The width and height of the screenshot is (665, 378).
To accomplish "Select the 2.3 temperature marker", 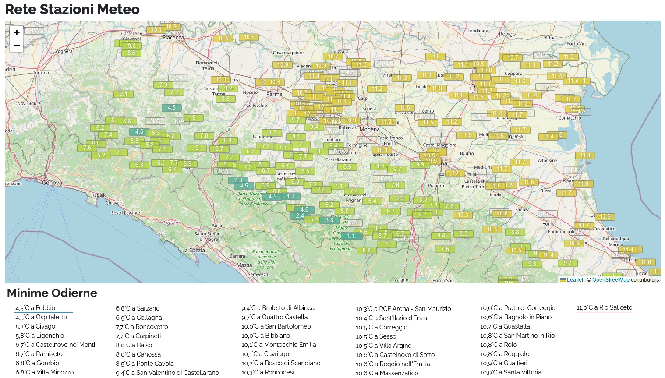I will (238, 180).
